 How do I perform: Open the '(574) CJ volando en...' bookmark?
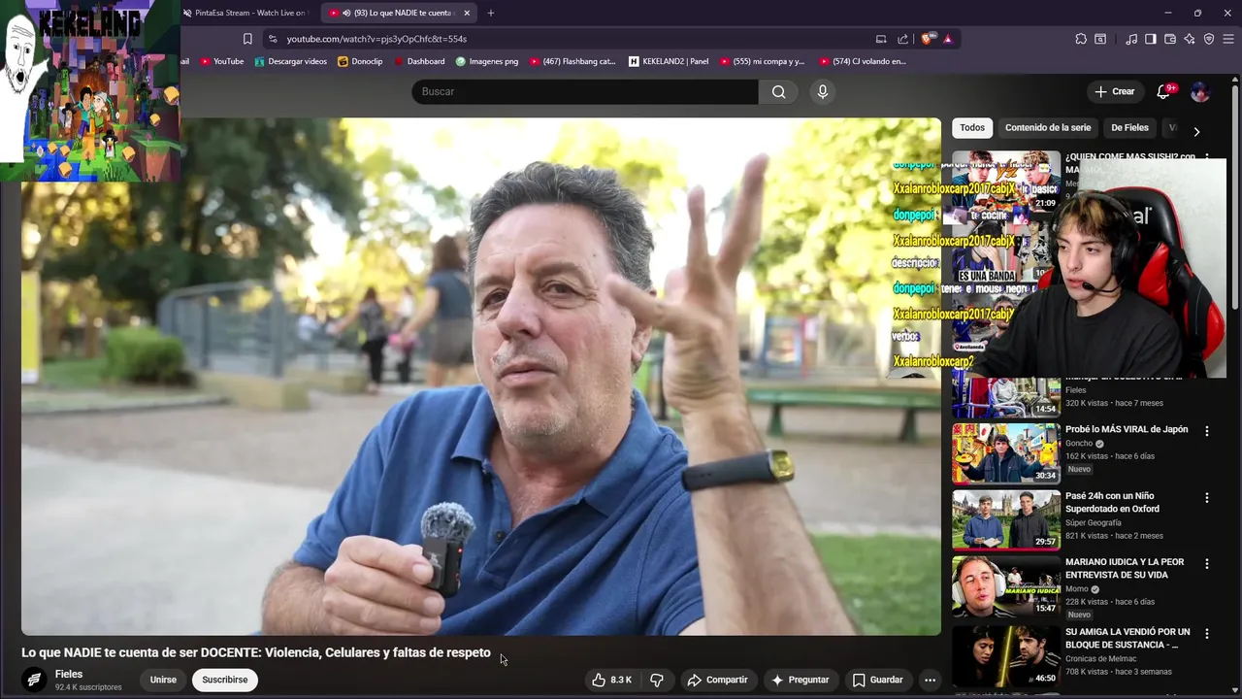pyautogui.click(x=862, y=61)
